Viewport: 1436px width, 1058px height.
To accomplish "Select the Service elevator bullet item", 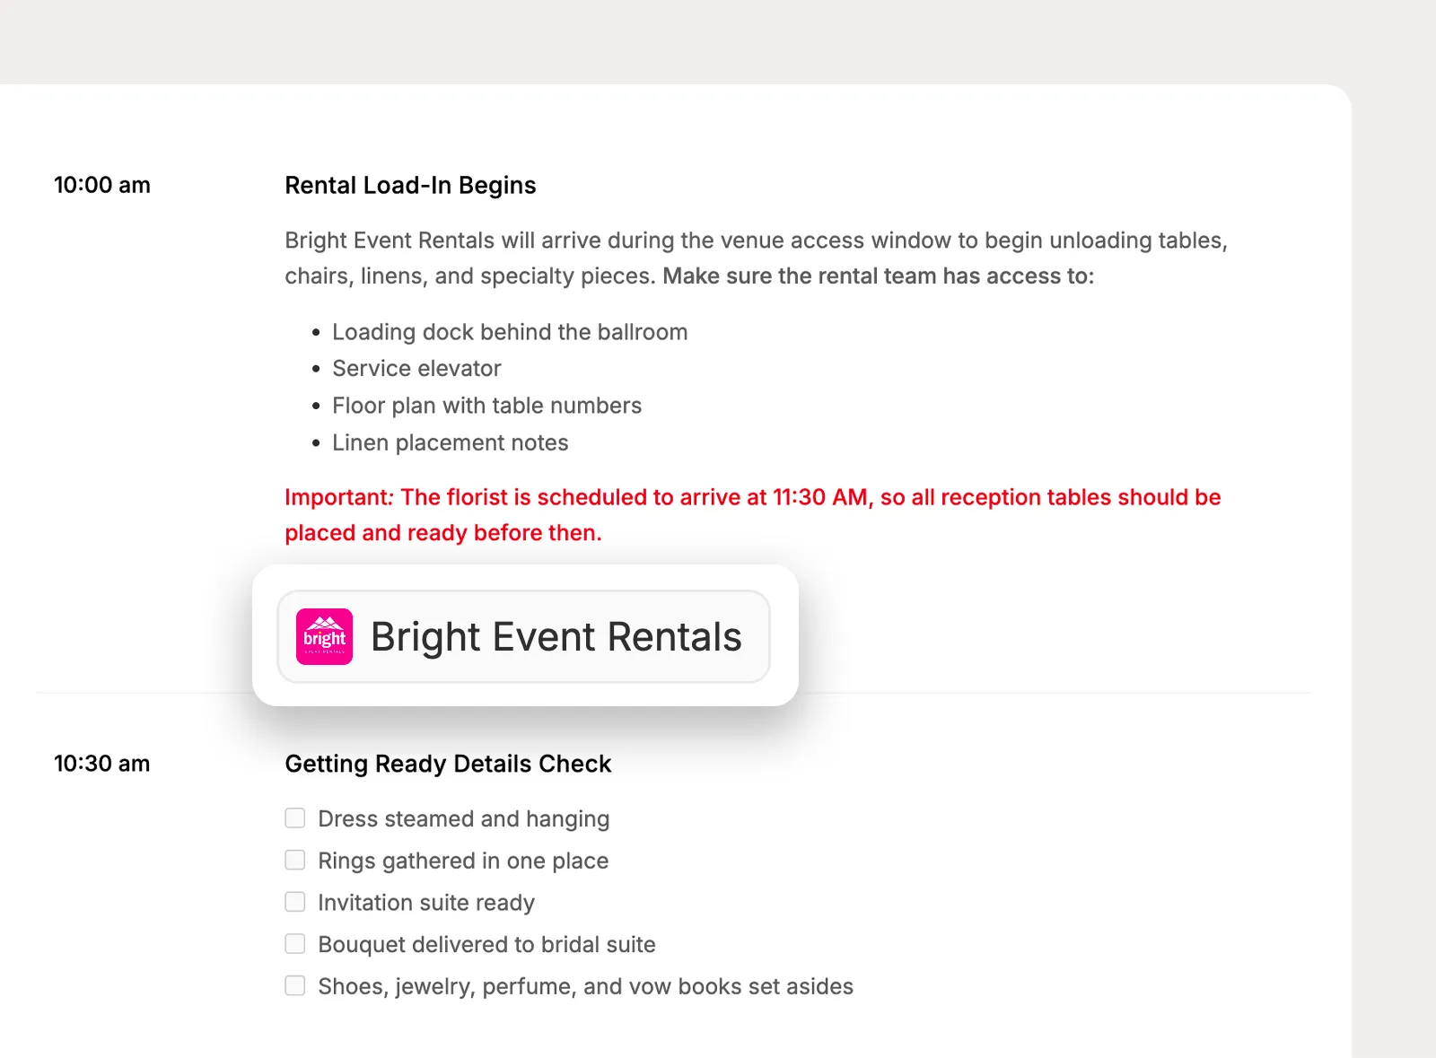I will point(416,369).
